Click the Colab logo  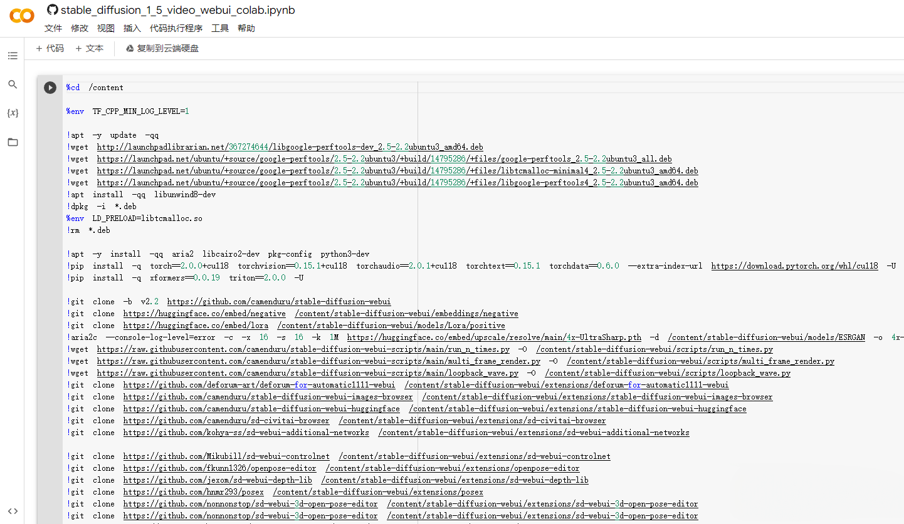tap(22, 16)
